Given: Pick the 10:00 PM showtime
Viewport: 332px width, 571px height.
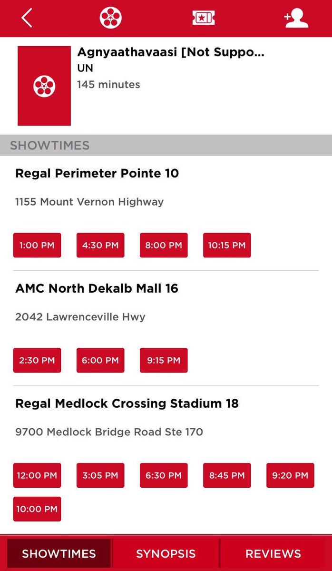Looking at the screenshot, I should pyautogui.click(x=37, y=509).
